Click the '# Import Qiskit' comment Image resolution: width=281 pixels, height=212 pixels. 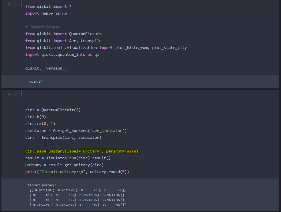[x=42, y=27]
